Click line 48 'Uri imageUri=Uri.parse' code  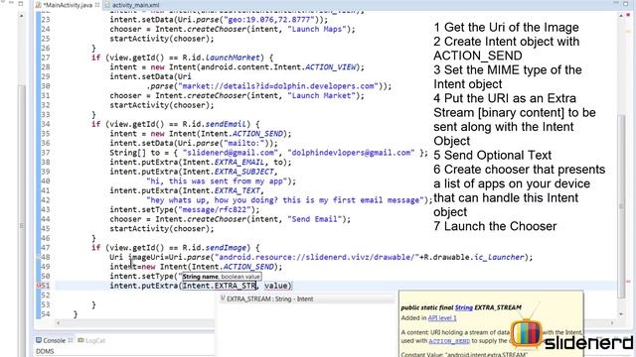(160, 258)
